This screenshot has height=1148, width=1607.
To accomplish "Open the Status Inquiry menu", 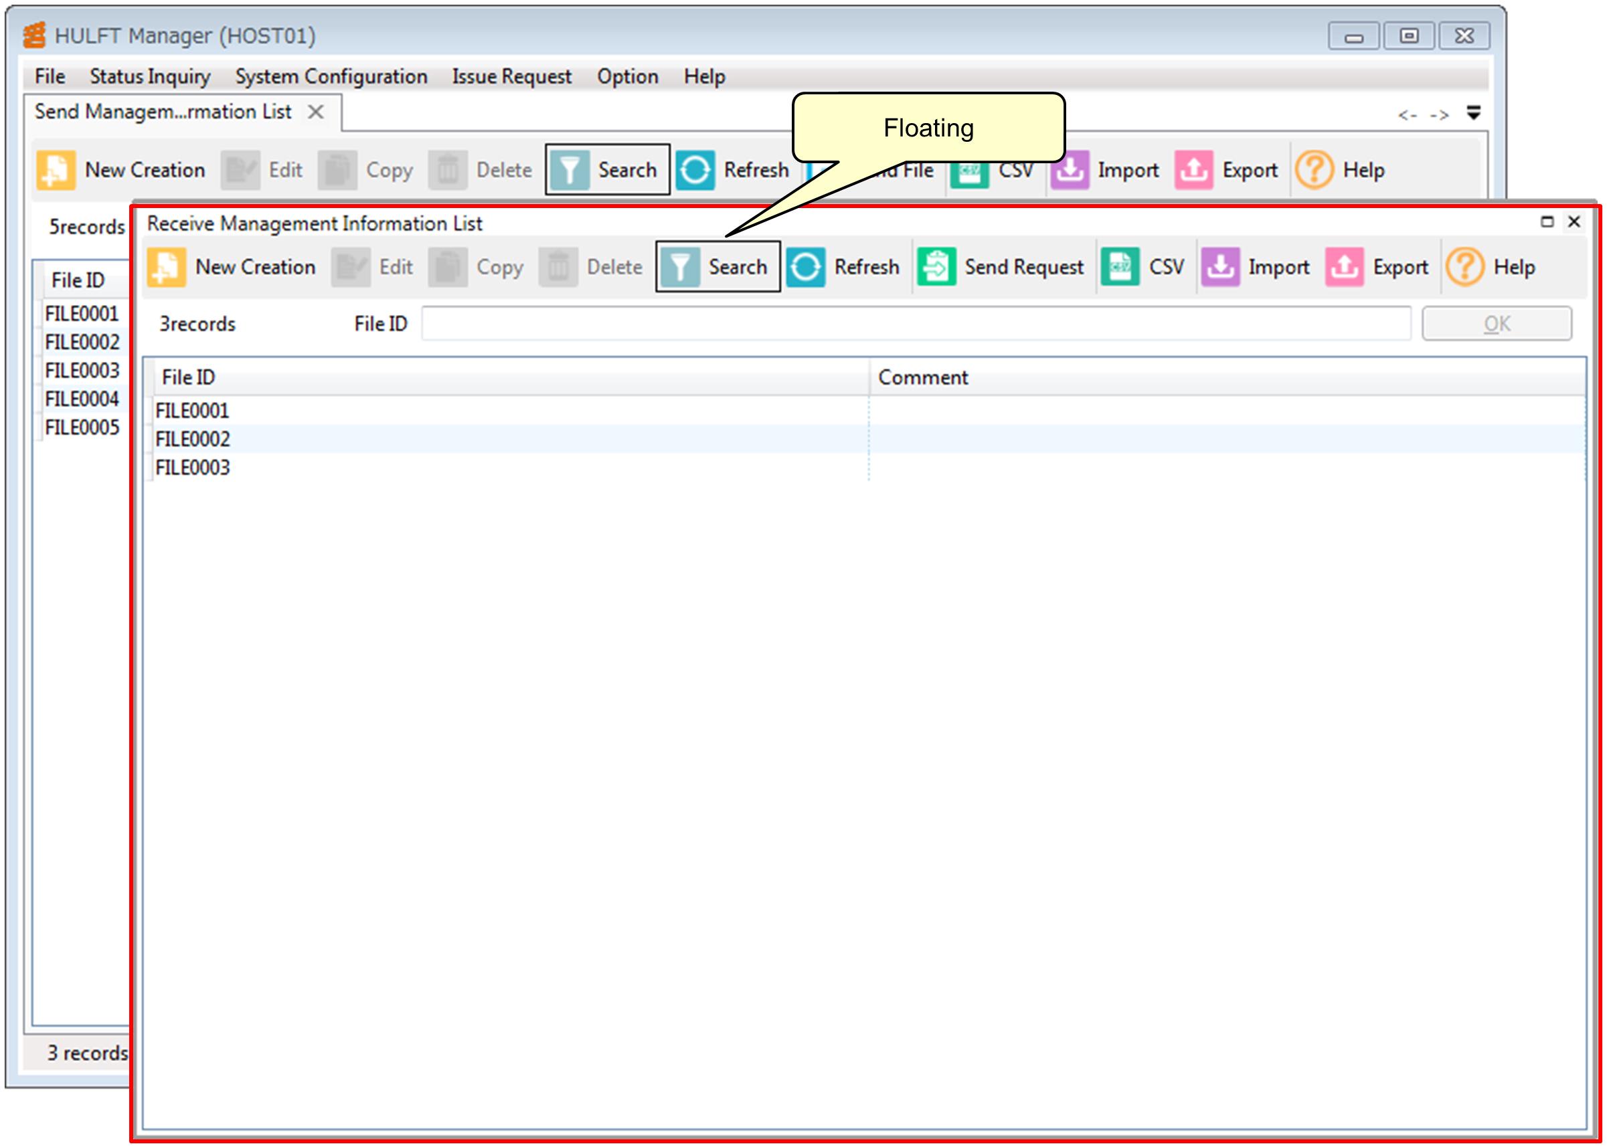I will pos(150,76).
